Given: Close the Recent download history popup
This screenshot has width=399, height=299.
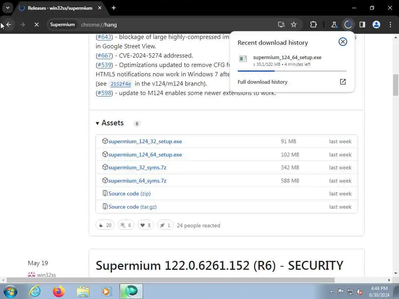Looking at the screenshot, I should pos(343,42).
